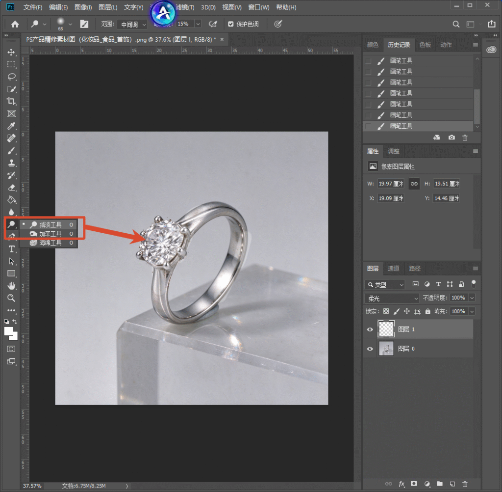Open layer style fx menu

[402, 484]
